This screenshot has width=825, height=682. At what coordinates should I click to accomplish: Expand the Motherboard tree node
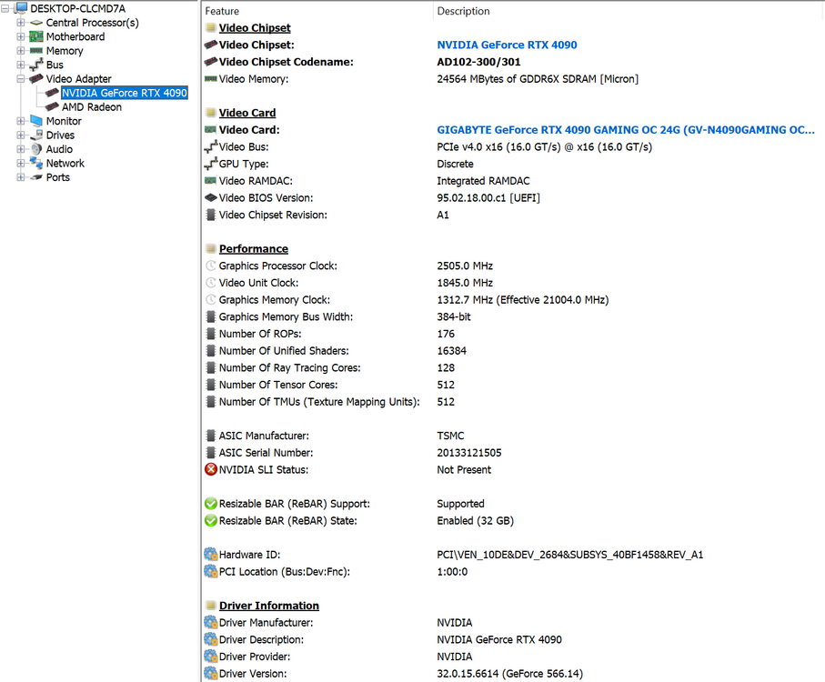21,36
